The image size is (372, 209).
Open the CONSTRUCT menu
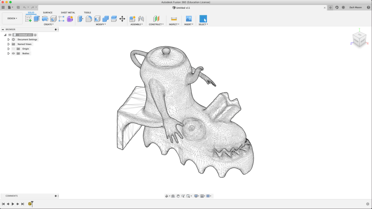pos(156,24)
